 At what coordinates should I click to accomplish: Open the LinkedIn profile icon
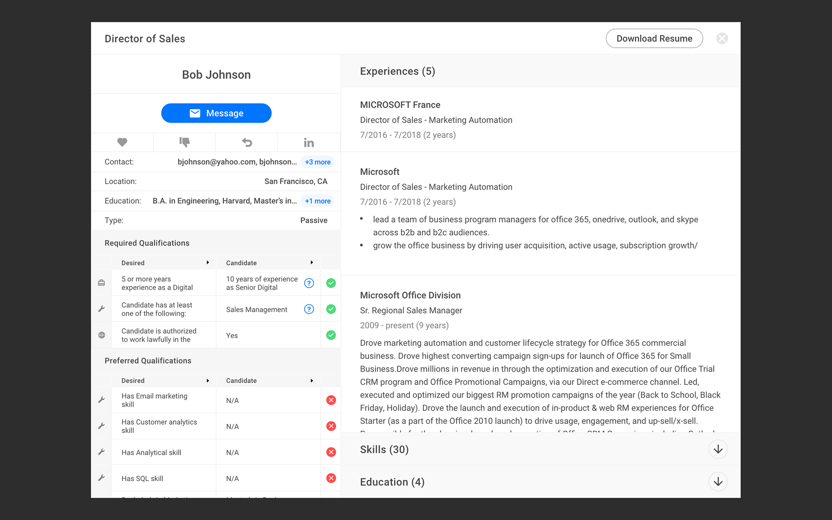coord(309,143)
